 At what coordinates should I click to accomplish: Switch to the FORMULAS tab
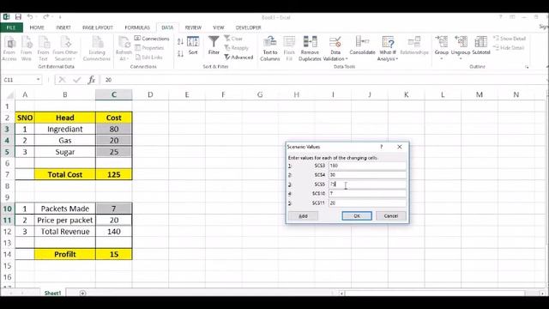pyautogui.click(x=137, y=27)
